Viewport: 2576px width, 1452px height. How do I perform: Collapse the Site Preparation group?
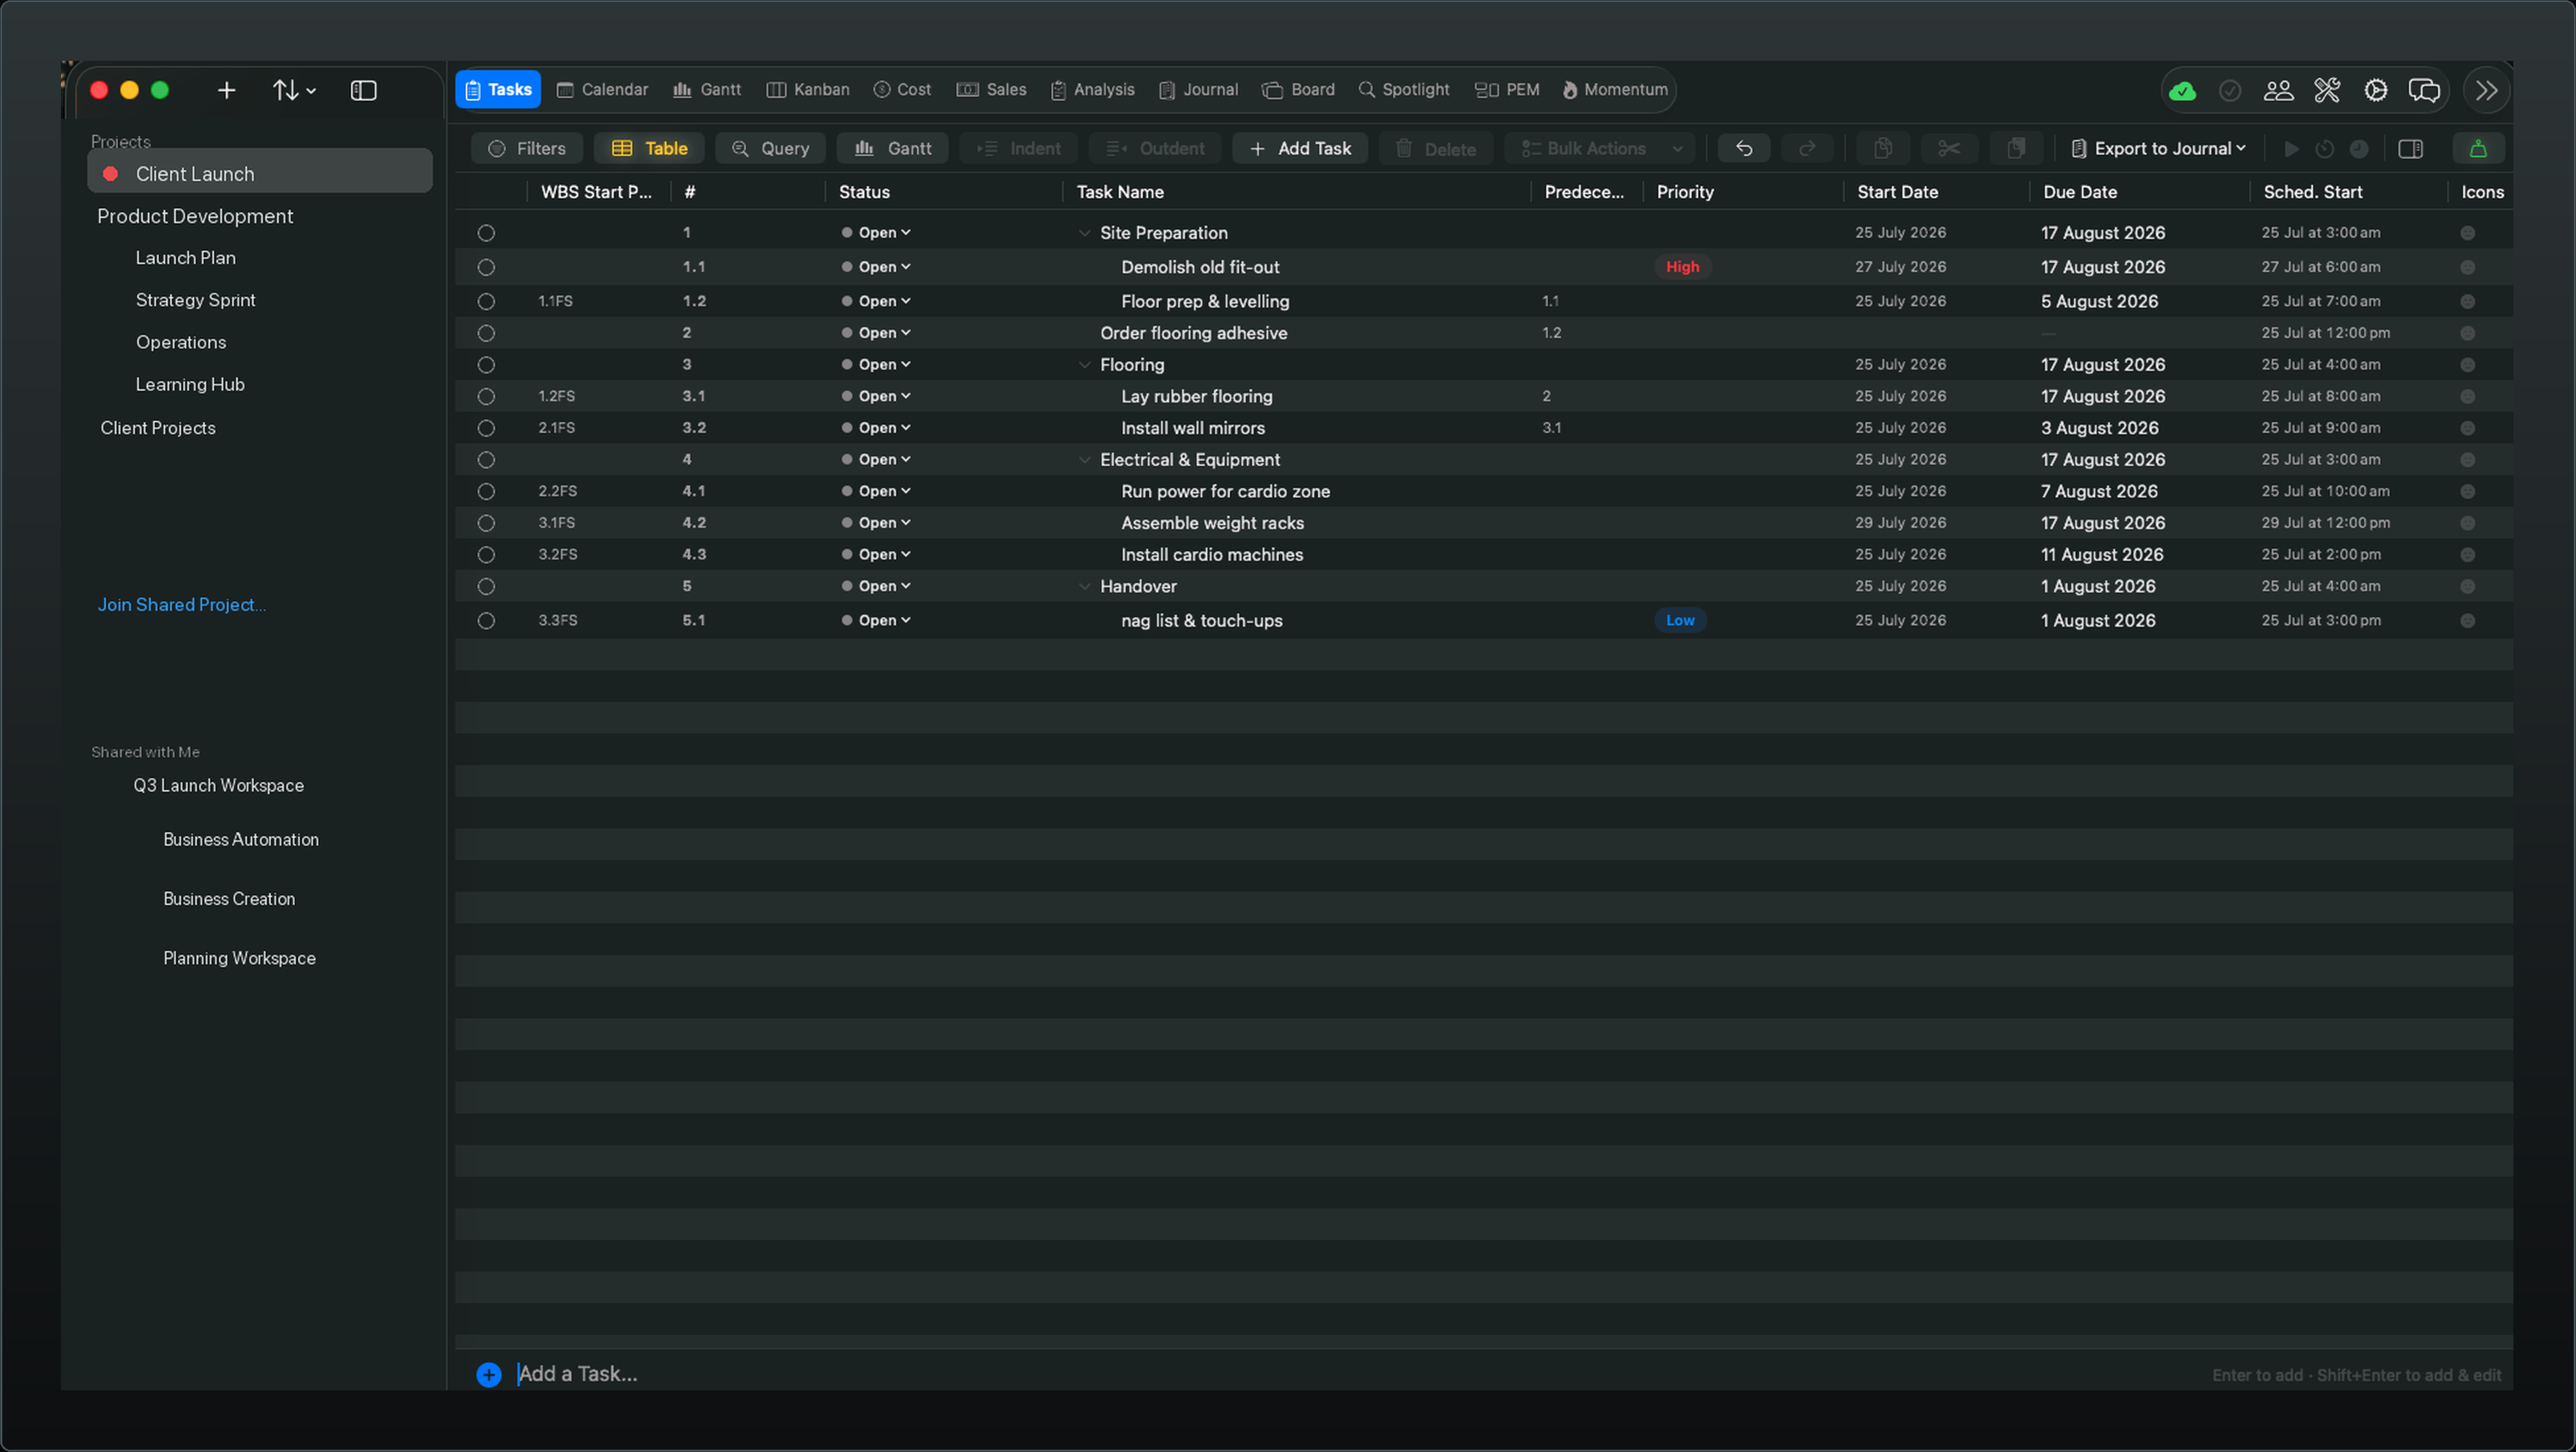[x=1084, y=233]
